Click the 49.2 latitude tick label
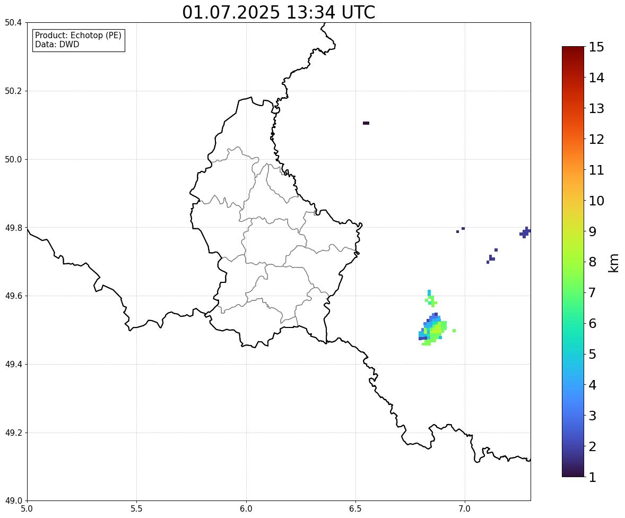Viewport: 625px width, 518px height. pos(13,433)
